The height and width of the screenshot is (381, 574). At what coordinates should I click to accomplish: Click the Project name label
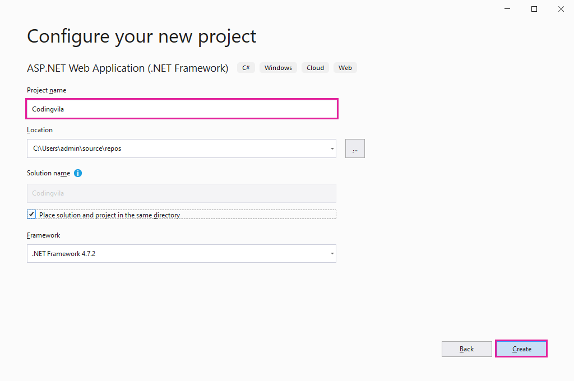tap(46, 90)
